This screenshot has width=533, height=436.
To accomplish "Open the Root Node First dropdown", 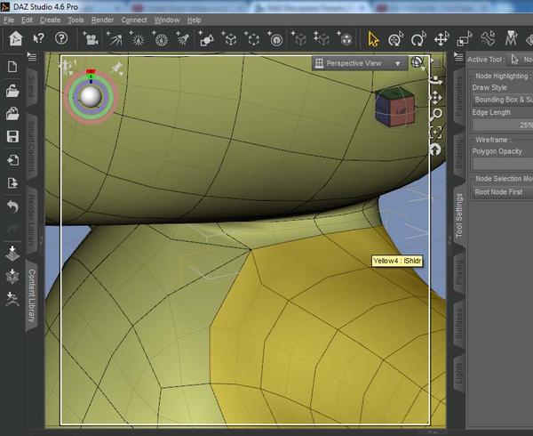I will tap(503, 192).
